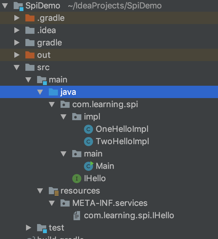Collapse the src folder arrow
Viewport: 218px width, 239px height.
tap(17, 67)
